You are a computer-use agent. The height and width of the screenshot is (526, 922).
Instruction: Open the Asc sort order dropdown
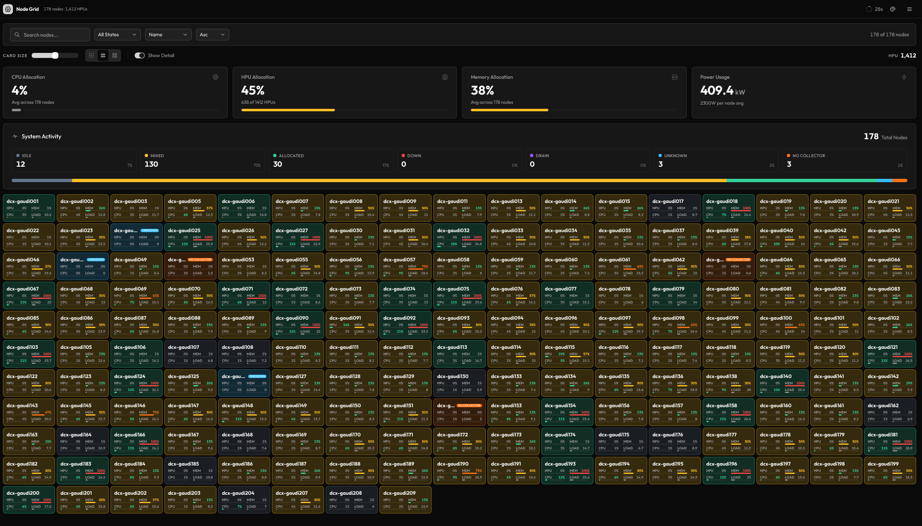click(x=213, y=35)
